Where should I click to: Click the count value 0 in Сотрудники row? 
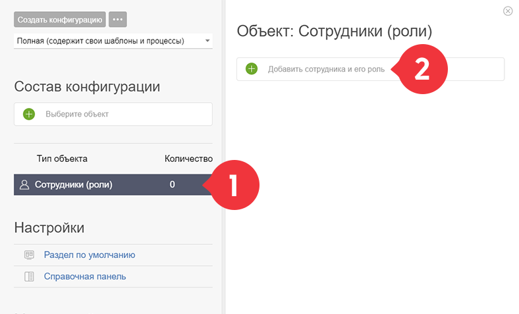(172, 184)
